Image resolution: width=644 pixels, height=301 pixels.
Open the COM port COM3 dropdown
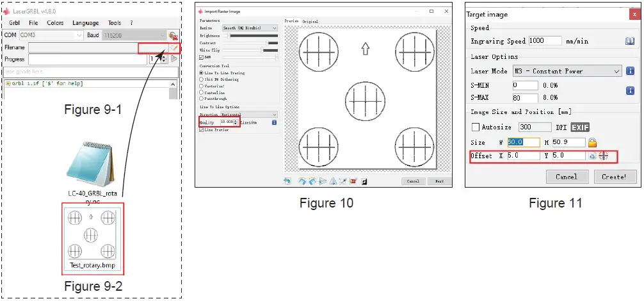tap(52, 36)
